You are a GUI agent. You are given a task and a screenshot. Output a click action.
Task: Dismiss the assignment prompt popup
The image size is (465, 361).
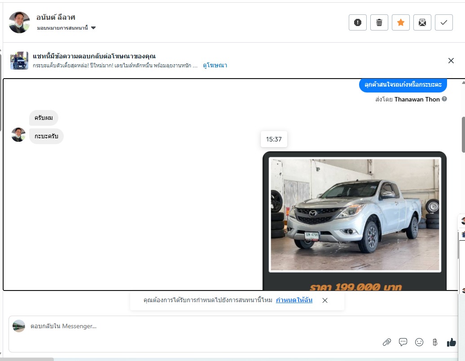pyautogui.click(x=325, y=300)
